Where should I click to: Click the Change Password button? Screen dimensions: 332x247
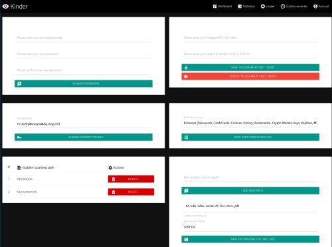[84, 84]
